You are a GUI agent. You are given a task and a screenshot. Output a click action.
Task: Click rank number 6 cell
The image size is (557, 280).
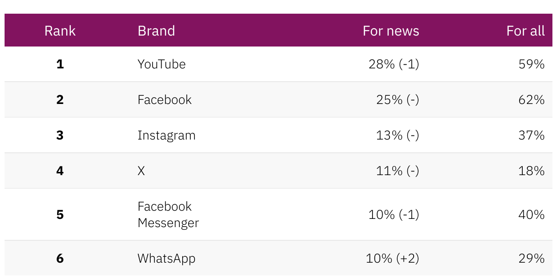click(x=60, y=259)
